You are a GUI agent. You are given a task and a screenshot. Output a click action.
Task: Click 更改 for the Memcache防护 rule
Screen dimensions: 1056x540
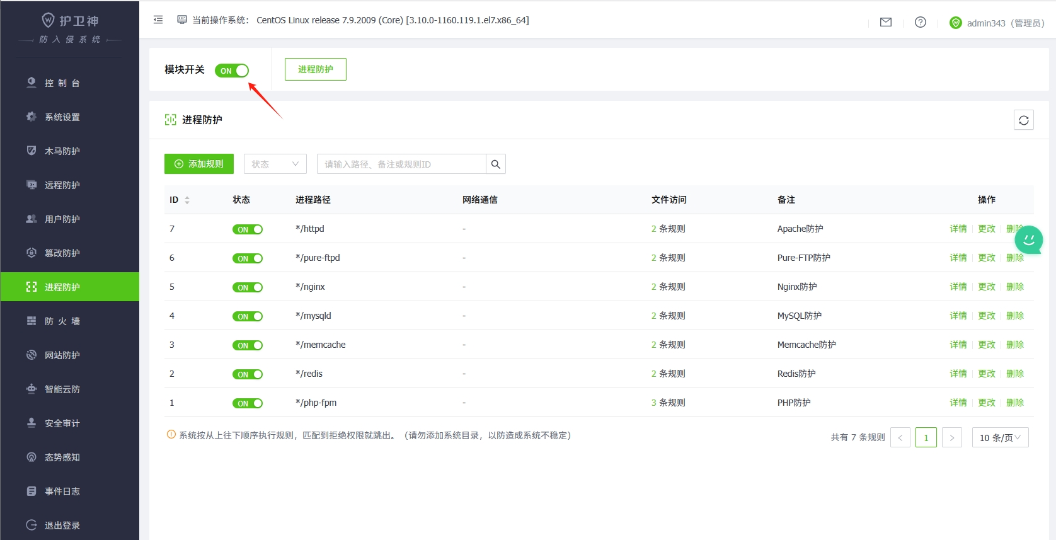coord(987,345)
